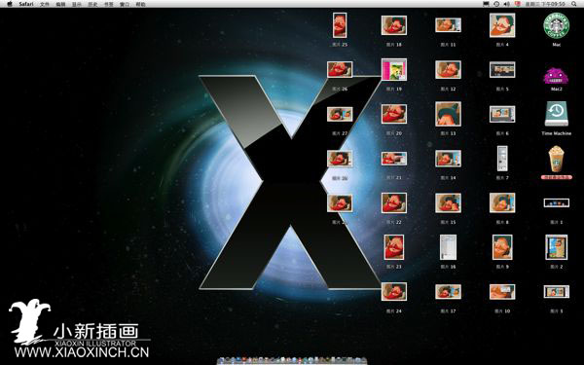Open the 帮助 menu
Viewport: 584px width, 365px height.
pos(140,4)
